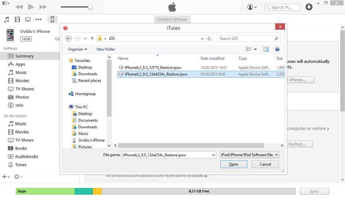Switch to the Movies library icon

coord(17,19)
